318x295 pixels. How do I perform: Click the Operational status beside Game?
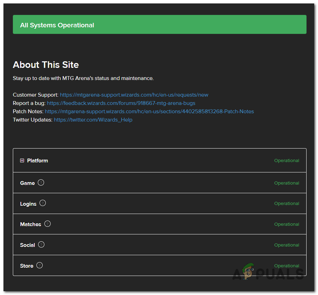click(x=286, y=183)
